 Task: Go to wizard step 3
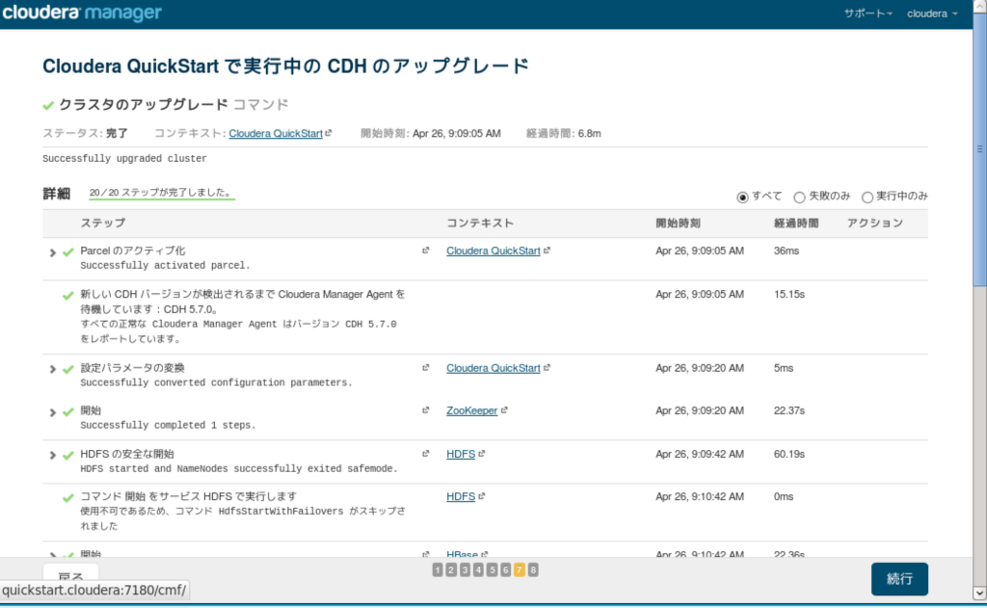point(465,570)
